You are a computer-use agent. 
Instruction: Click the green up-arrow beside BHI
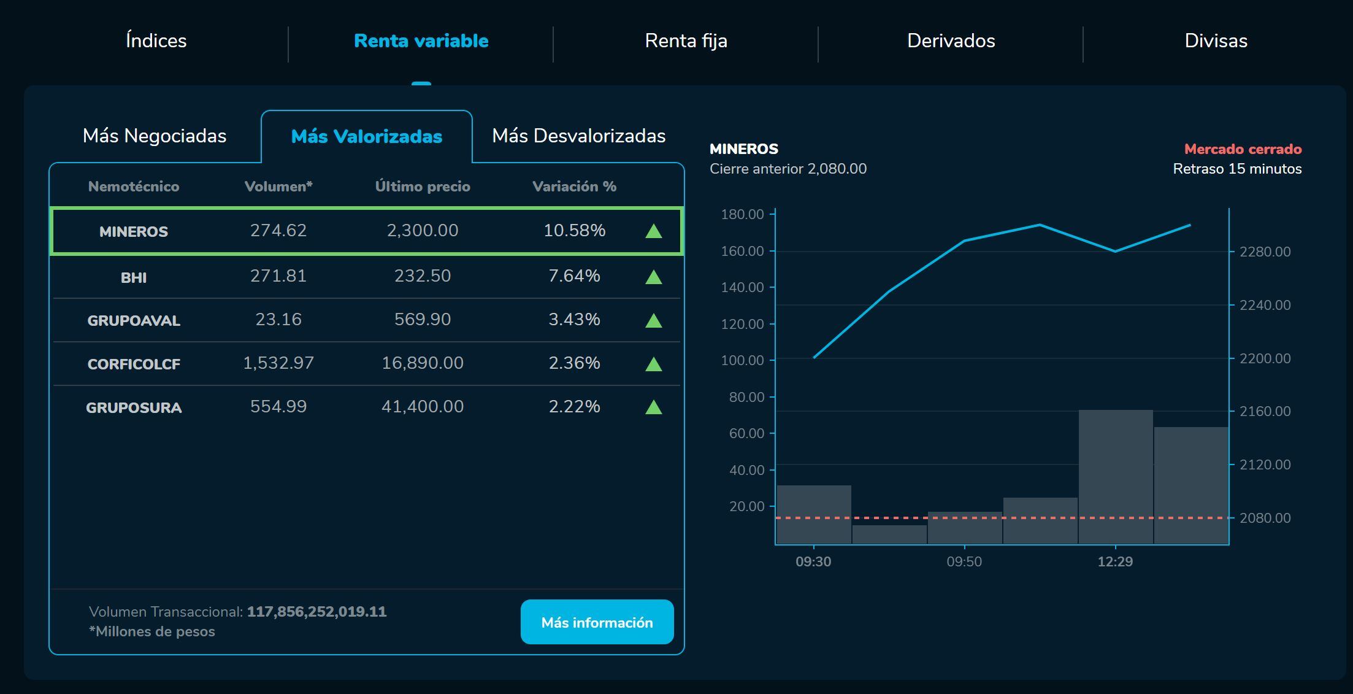pos(654,276)
